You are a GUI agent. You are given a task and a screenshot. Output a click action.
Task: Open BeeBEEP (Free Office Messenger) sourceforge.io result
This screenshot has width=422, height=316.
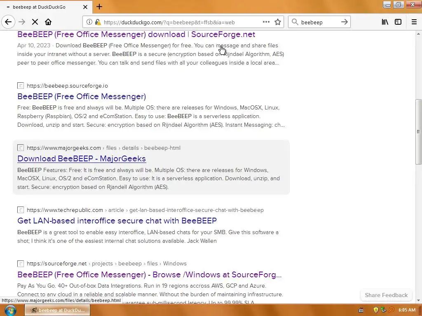click(82, 96)
